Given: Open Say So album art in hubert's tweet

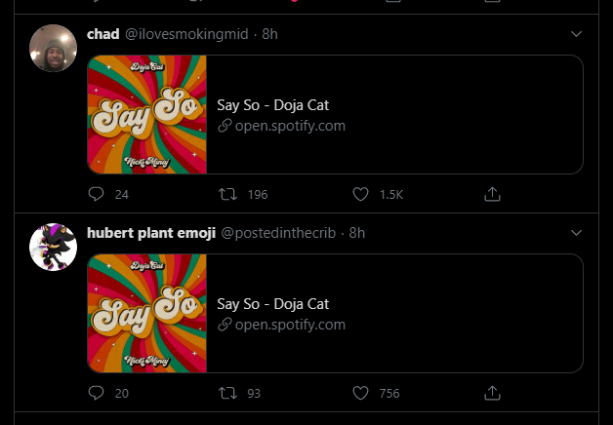Looking at the screenshot, I should (147, 314).
